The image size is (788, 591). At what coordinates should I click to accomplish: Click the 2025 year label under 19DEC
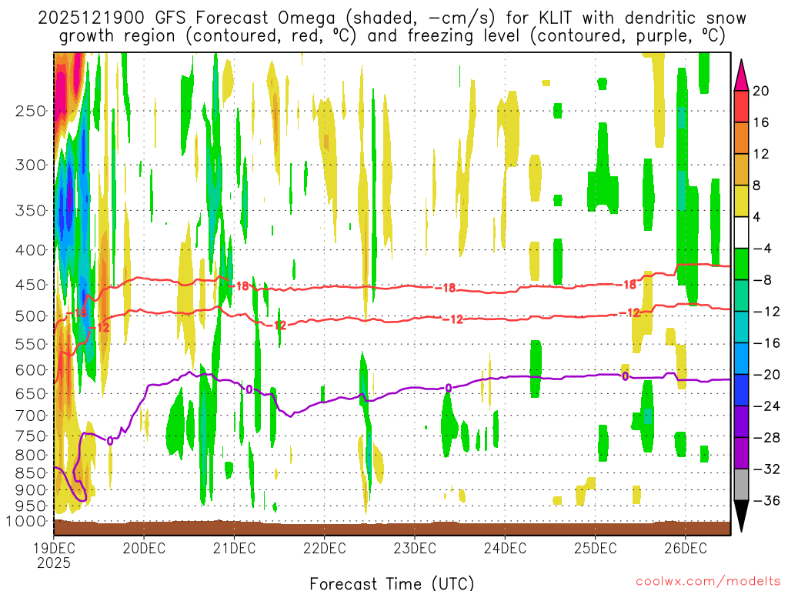point(54,563)
